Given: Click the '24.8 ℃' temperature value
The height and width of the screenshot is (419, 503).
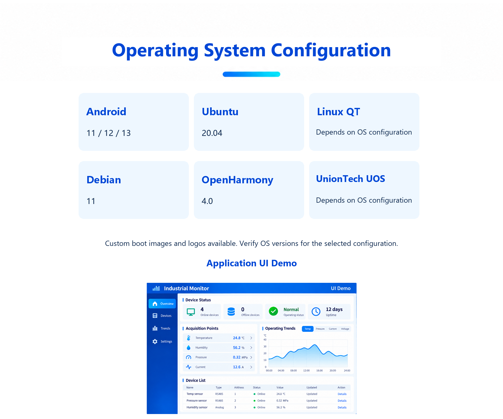Looking at the screenshot, I should click(239, 338).
